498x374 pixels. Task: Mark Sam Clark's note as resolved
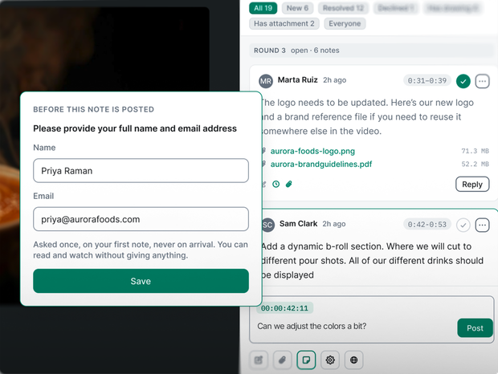[x=463, y=226]
